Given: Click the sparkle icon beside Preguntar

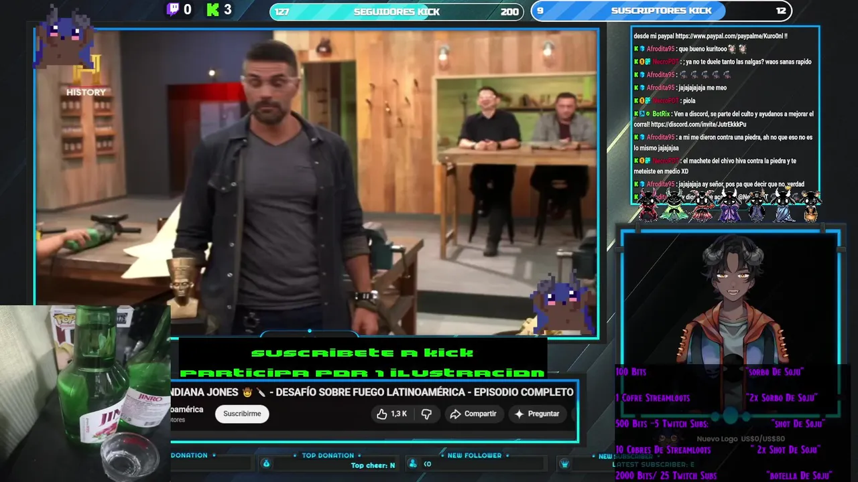Looking at the screenshot, I should coord(519,414).
